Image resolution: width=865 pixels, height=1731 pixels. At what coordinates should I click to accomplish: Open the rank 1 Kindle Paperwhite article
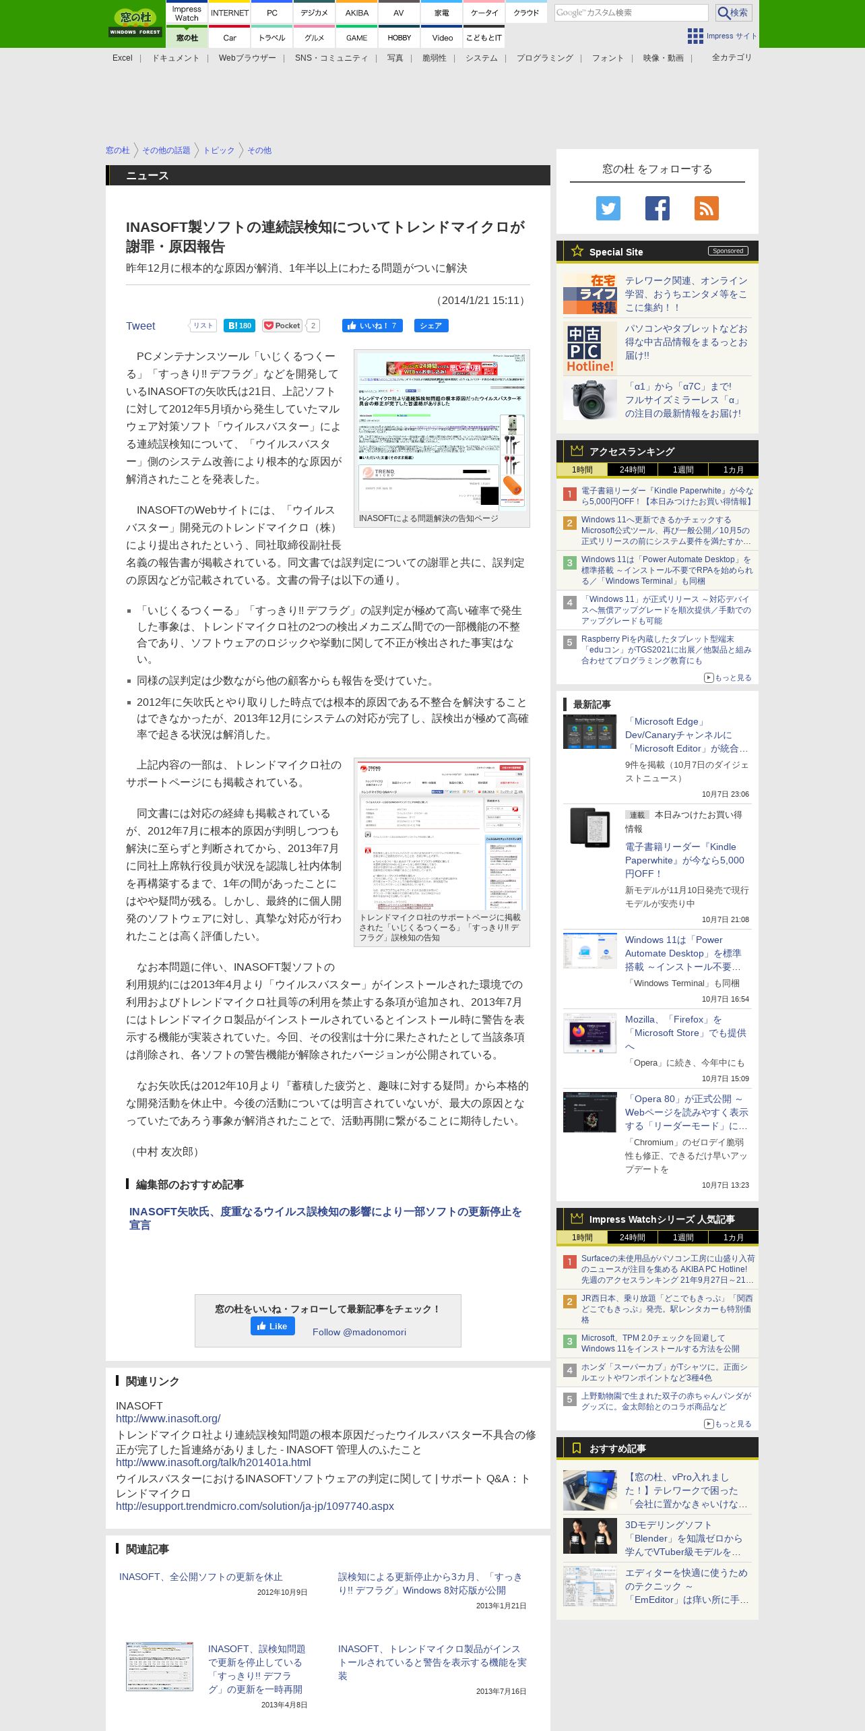tap(667, 496)
